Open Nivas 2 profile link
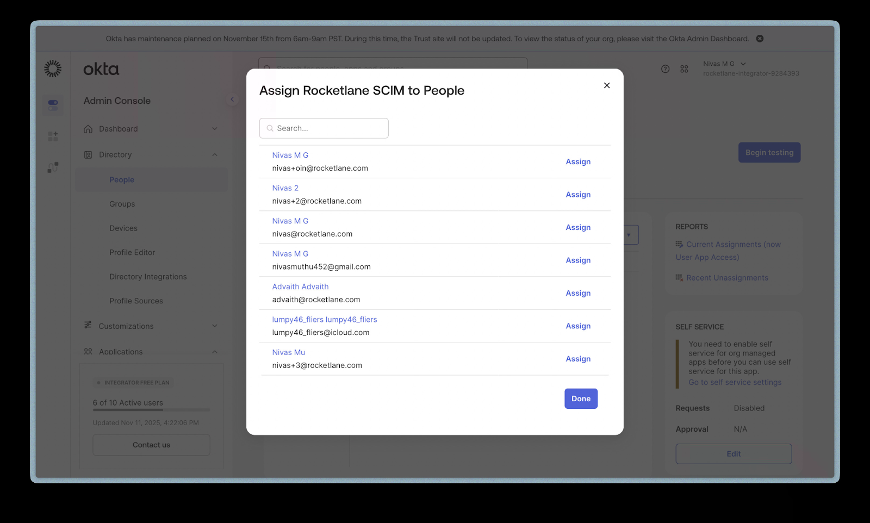The image size is (870, 523). pyautogui.click(x=285, y=188)
